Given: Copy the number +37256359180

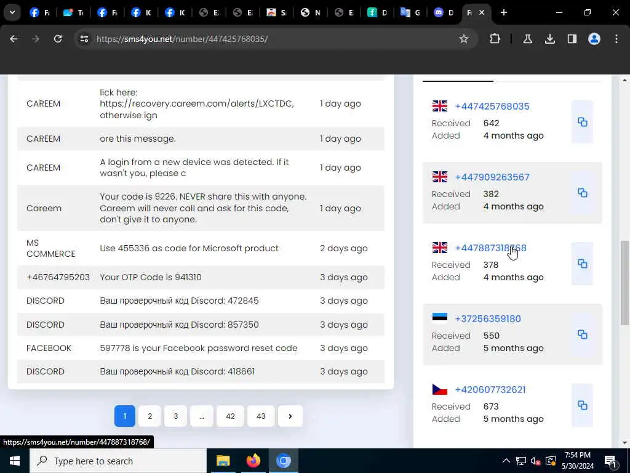Looking at the screenshot, I should point(582,334).
